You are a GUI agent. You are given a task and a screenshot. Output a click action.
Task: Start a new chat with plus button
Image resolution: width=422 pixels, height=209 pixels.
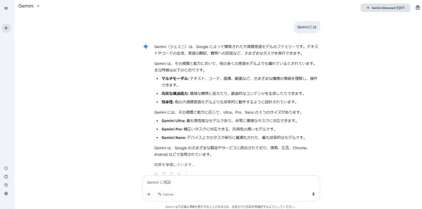click(x=6, y=28)
